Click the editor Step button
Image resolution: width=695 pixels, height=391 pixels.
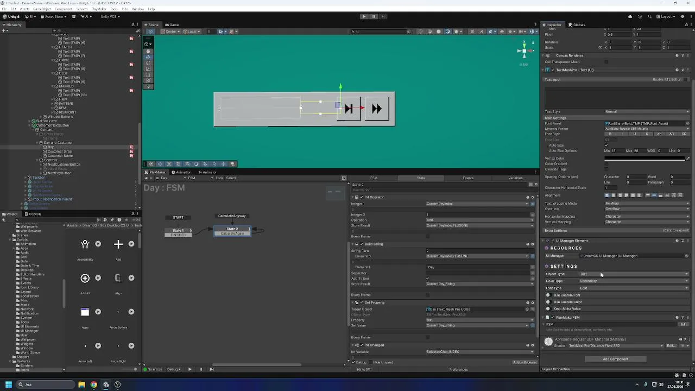point(382,16)
